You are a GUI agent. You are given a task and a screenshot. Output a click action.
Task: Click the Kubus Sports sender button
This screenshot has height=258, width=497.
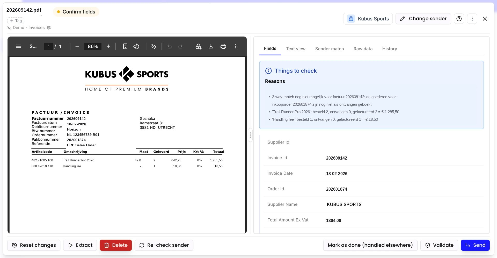[368, 19]
